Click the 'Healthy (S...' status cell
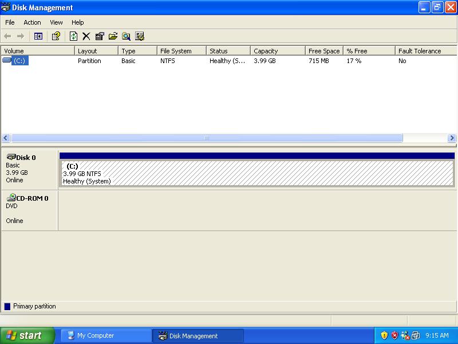This screenshot has width=458, height=344. point(227,61)
